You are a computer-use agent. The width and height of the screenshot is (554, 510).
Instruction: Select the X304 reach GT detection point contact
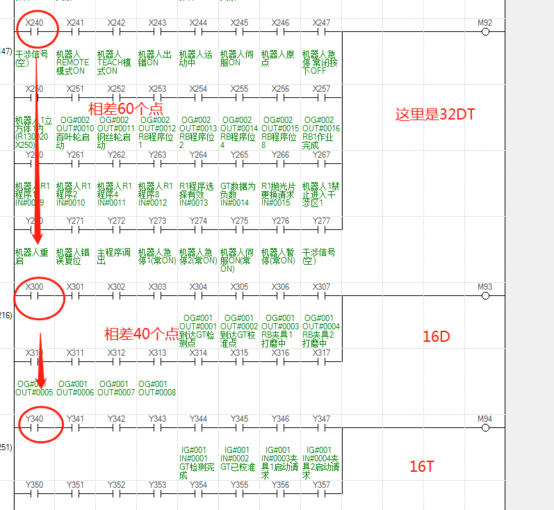[198, 296]
